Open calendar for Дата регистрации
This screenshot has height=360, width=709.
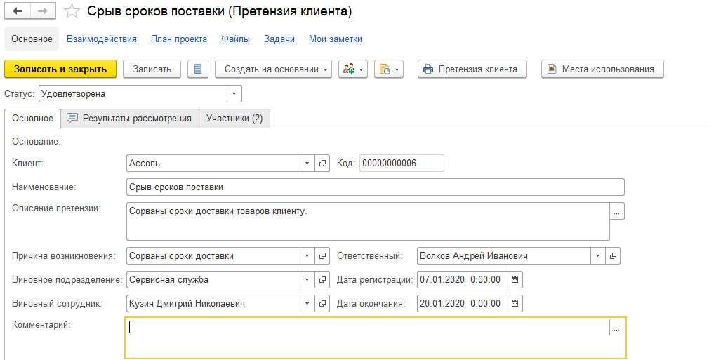point(515,280)
